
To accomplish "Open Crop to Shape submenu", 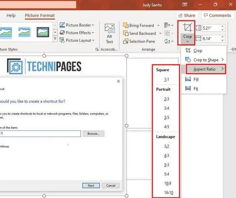I will point(204,60).
